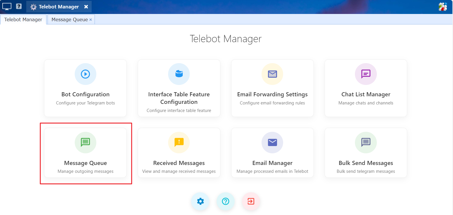Click 'Configure email forwarding rules' text
453x215 pixels.
click(272, 103)
